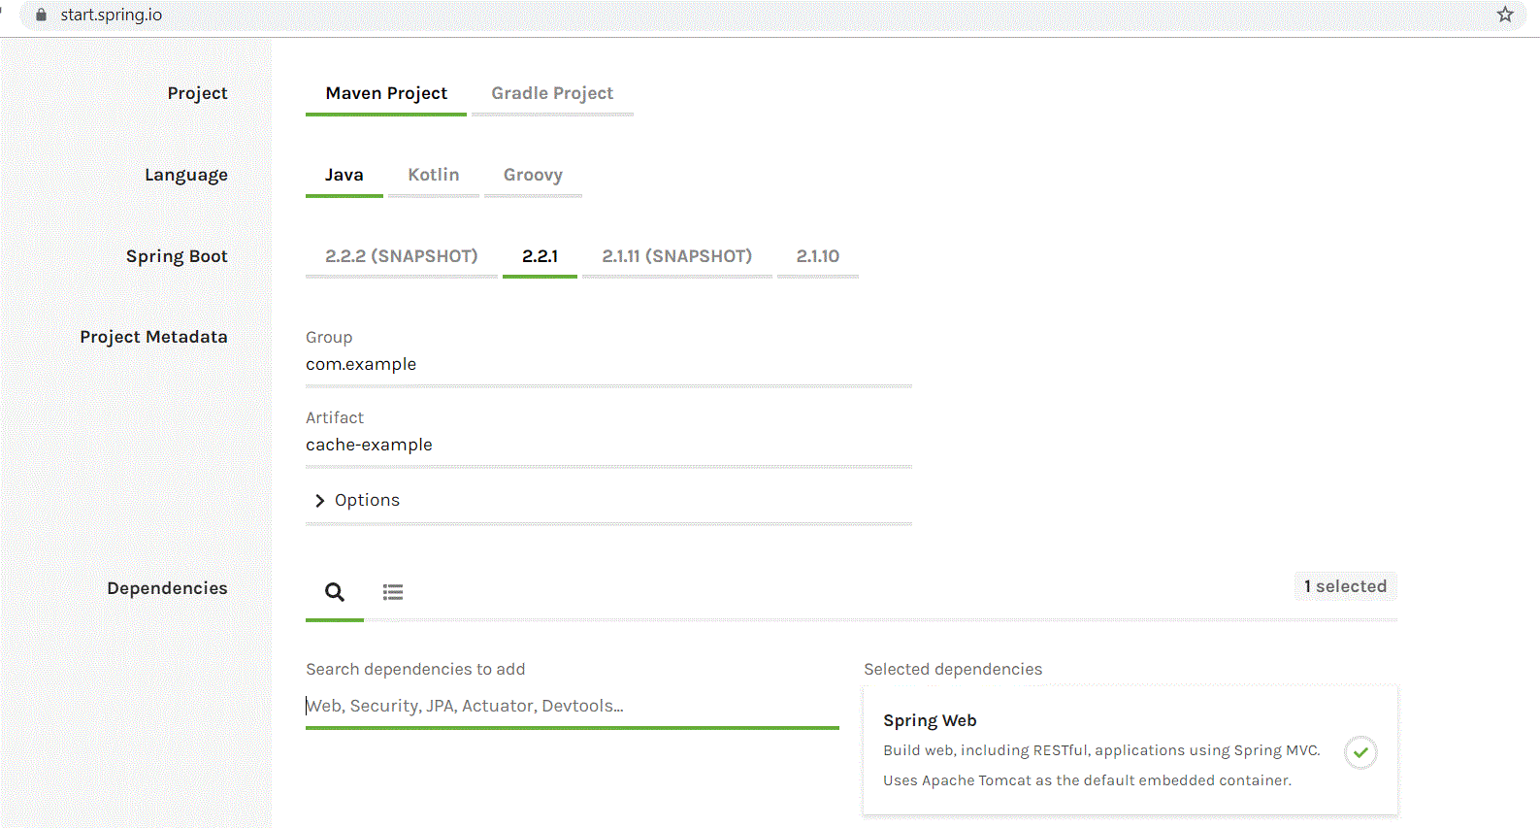
Task: Choose Groovy as the language
Action: (533, 175)
